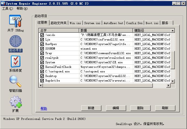Uncheck the C:\setupcmd.exe entry checkbox
This screenshot has width=187, height=129.
(42, 71)
